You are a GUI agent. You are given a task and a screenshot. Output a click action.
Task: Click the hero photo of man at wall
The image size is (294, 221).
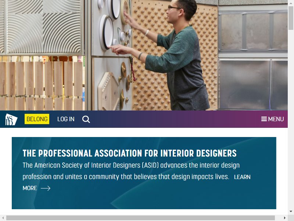tap(144, 55)
